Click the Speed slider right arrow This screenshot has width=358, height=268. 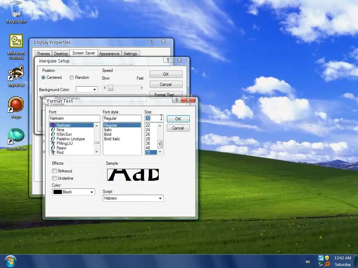pos(142,88)
